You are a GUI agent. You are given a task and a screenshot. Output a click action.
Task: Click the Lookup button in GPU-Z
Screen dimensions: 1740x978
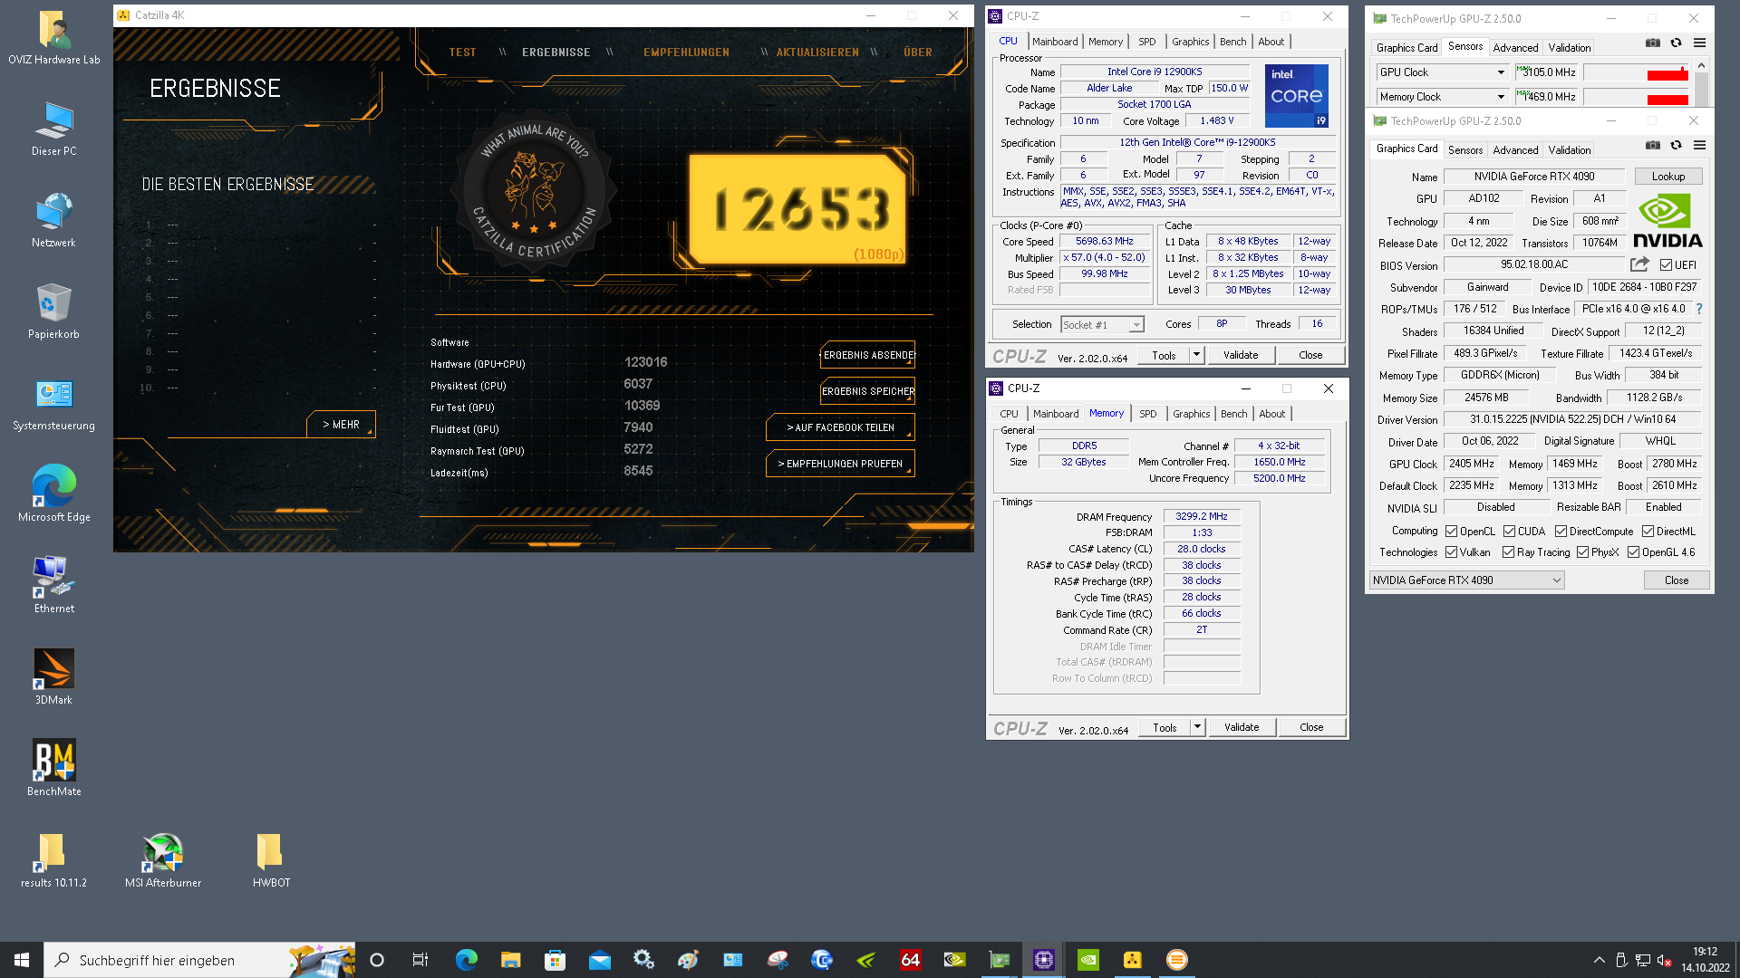point(1667,177)
